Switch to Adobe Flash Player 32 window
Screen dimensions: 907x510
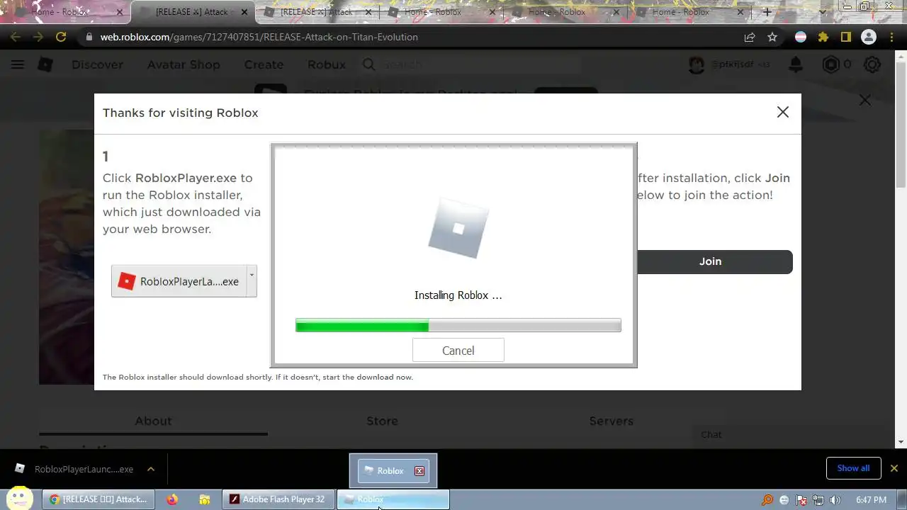278,499
